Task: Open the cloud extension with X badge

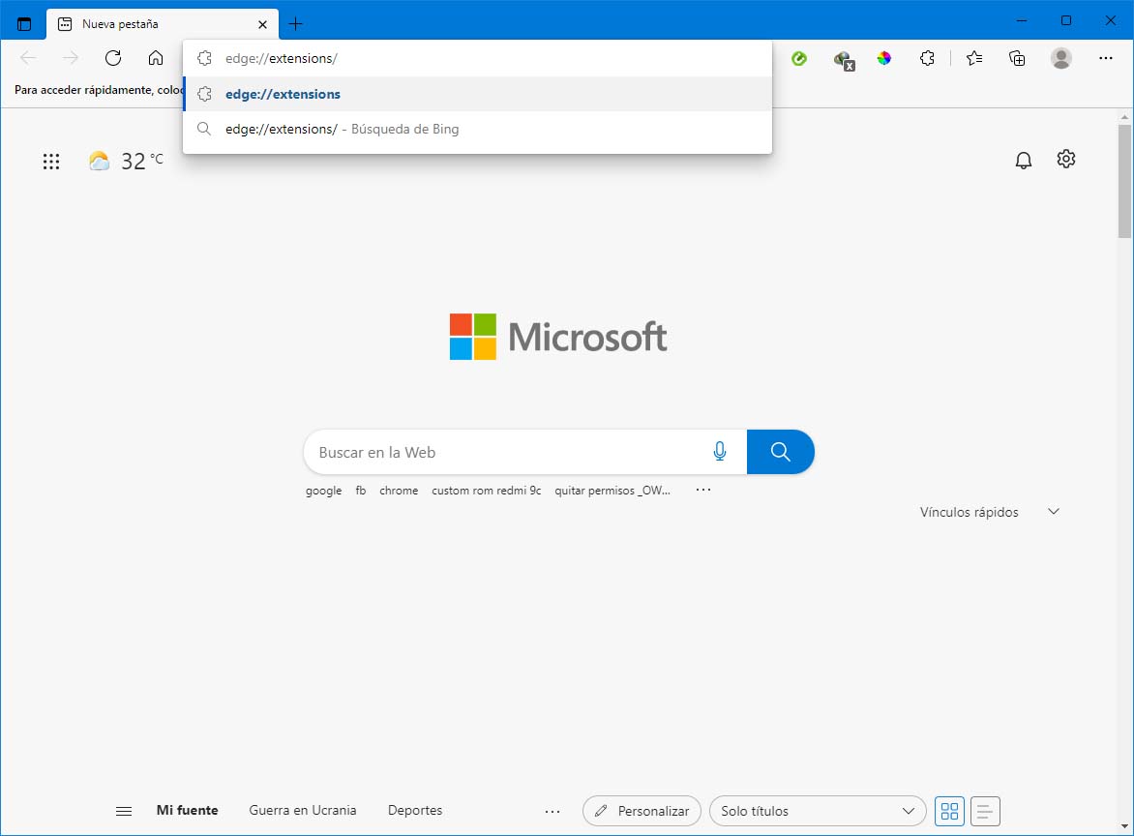Action: [x=844, y=59]
